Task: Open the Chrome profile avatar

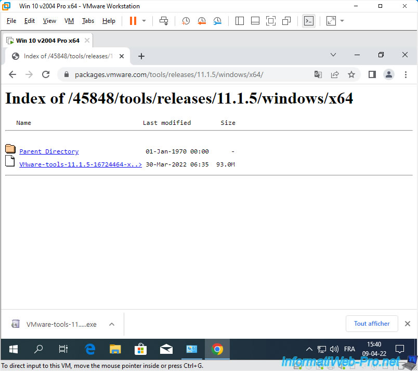Action: (389, 74)
